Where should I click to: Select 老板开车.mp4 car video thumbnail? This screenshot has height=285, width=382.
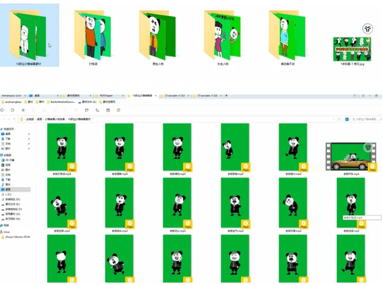click(351, 157)
